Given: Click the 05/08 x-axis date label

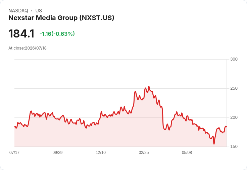Looking at the screenshot, I should (x=187, y=152).
